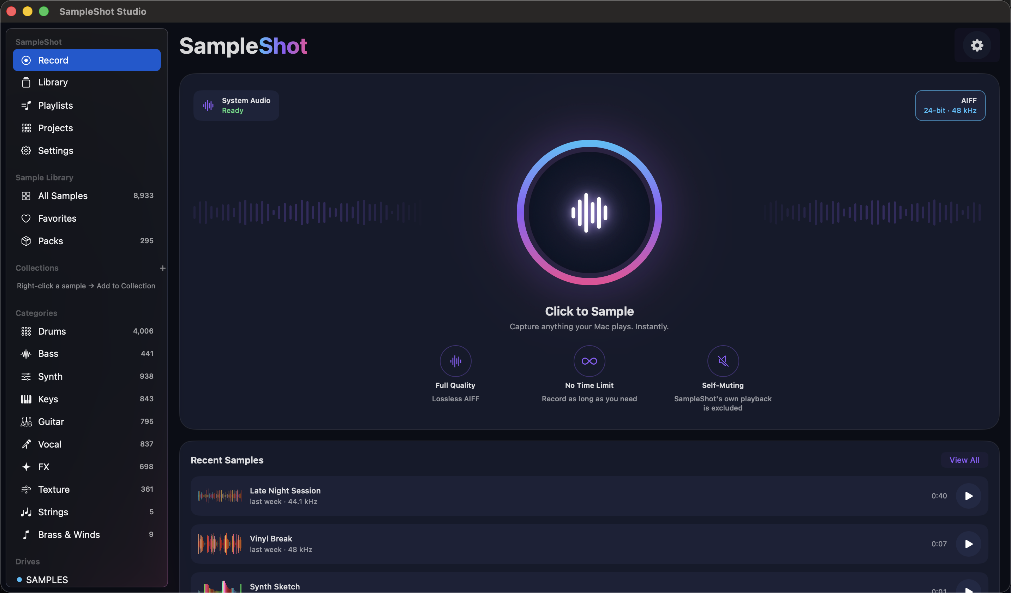Image resolution: width=1011 pixels, height=593 pixels.
Task: Open the Vinyl Break waveform thumbnail
Action: tap(220, 544)
